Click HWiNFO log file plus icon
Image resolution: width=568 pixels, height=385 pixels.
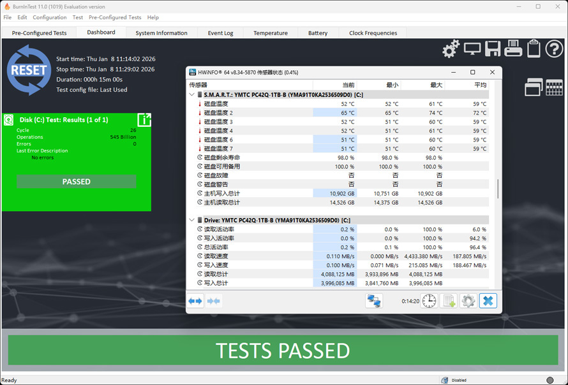click(x=449, y=301)
